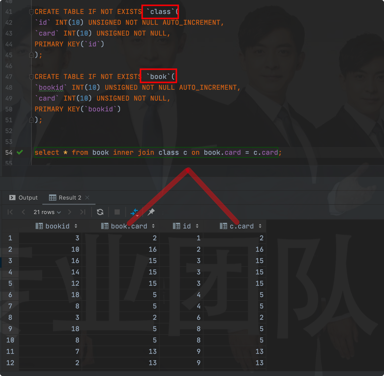Screen dimensions: 384x376
Task: Click the stop query execution icon
Action: click(117, 212)
